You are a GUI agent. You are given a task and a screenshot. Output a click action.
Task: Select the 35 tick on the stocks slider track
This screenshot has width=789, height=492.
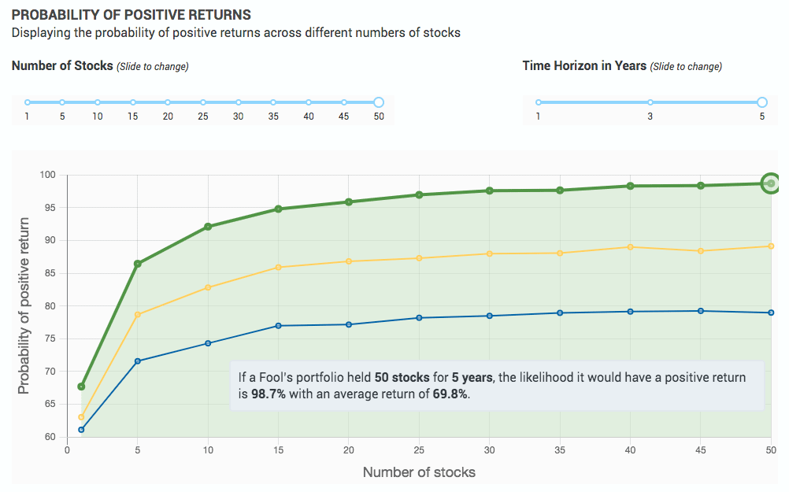click(x=273, y=101)
